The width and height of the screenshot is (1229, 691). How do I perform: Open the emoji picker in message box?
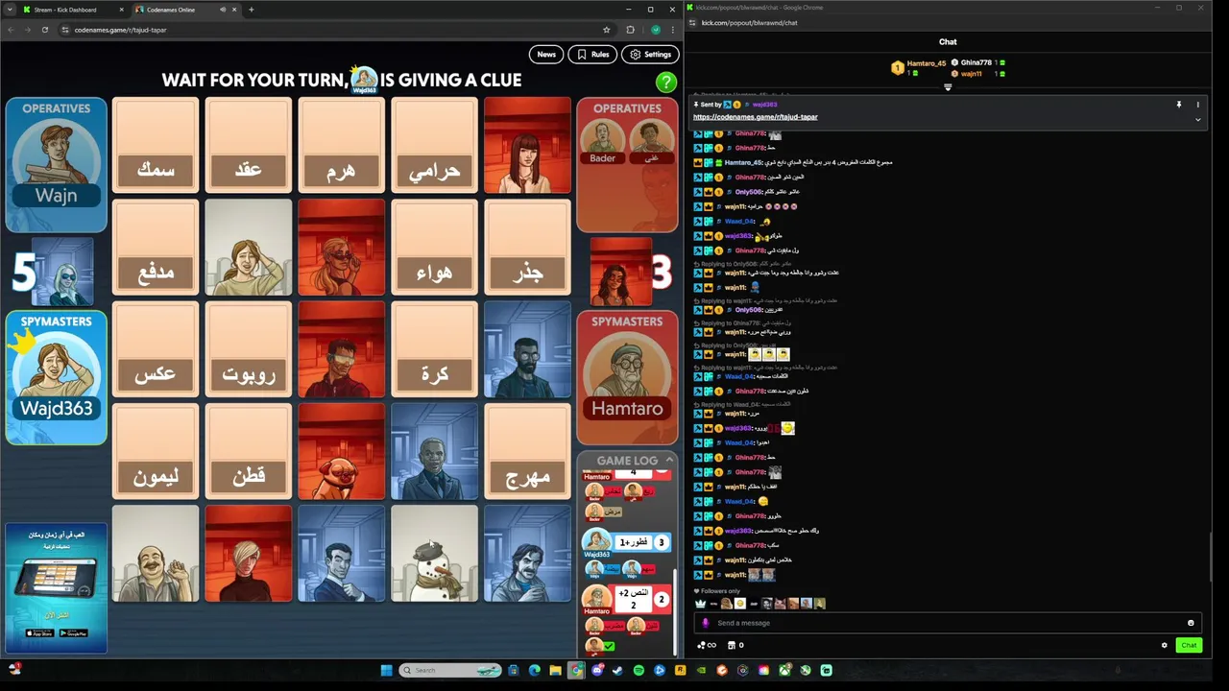1191,623
